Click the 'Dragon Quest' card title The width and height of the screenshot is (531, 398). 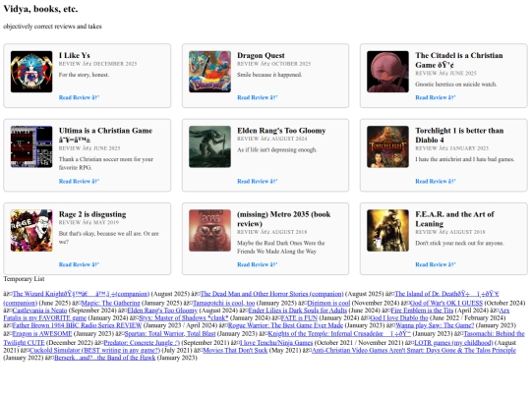261,55
